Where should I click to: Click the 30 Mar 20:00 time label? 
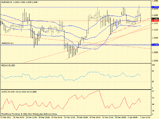click(121, 117)
